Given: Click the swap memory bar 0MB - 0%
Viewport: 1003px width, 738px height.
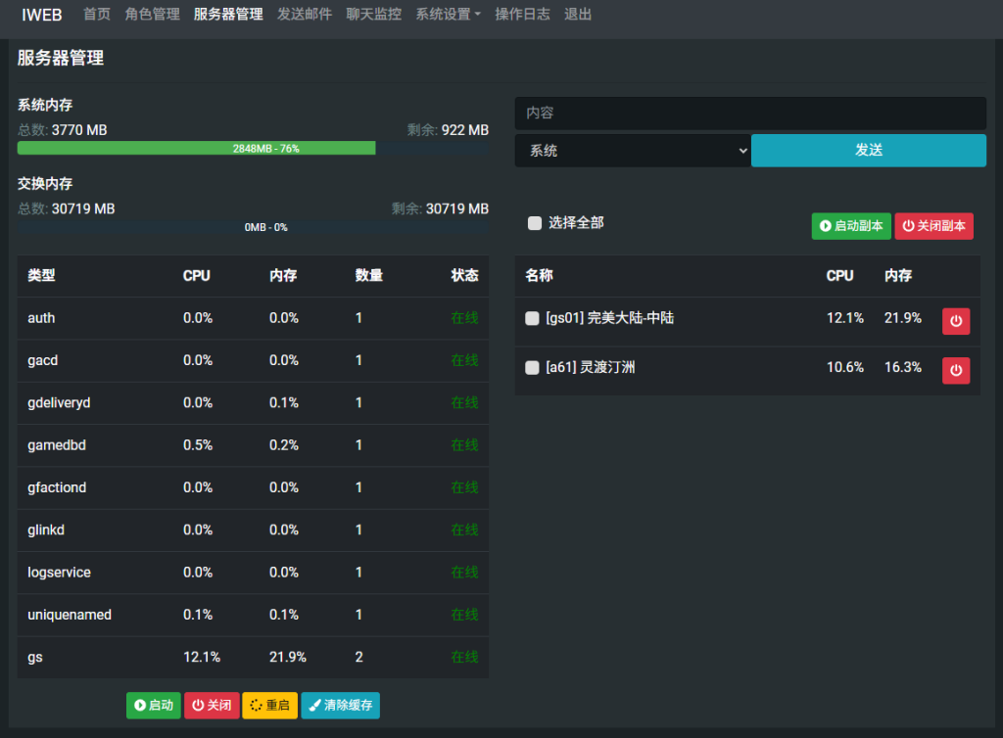Looking at the screenshot, I should coord(253,227).
